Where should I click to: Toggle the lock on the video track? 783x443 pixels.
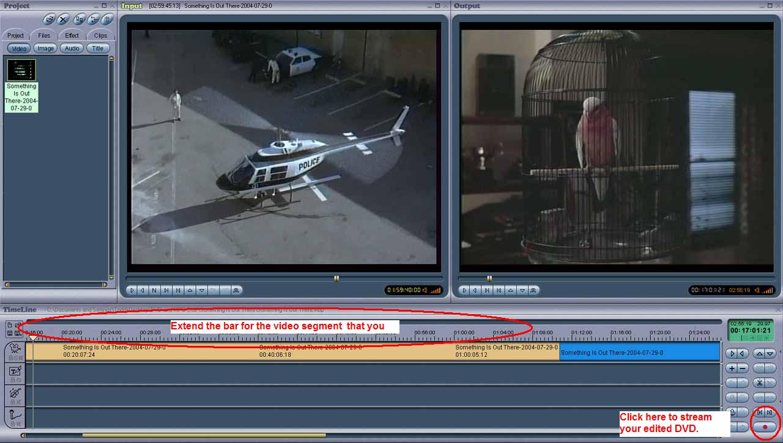10,357
